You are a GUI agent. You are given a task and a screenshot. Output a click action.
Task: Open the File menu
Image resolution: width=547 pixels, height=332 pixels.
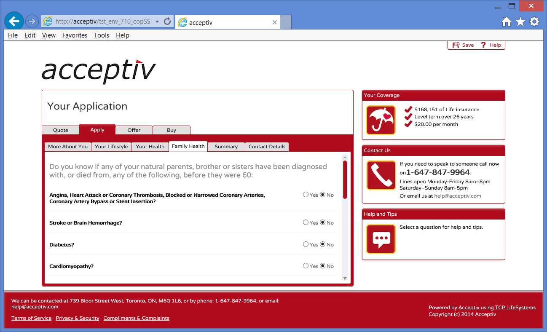[x=13, y=35]
